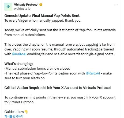Open the three-dot more options menu
Viewport: 124px width, 118px height.
pos(116,5)
